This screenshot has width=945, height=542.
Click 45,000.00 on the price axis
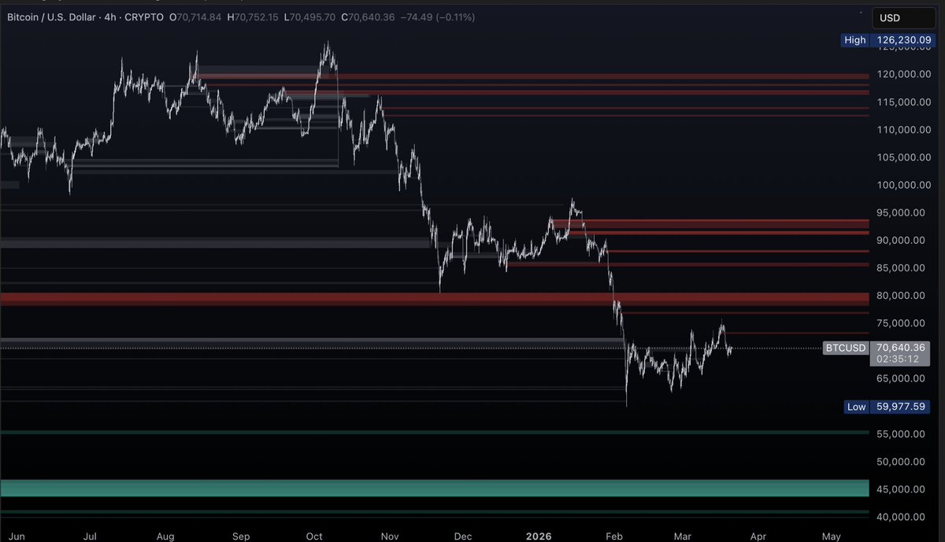pos(902,489)
